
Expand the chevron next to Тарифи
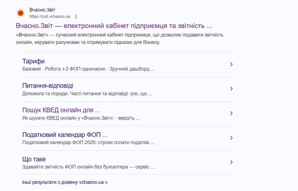(231, 64)
